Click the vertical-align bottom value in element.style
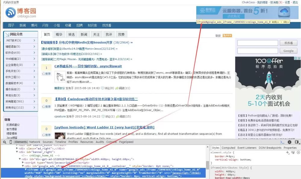301x179 pixels. [x=245, y=160]
